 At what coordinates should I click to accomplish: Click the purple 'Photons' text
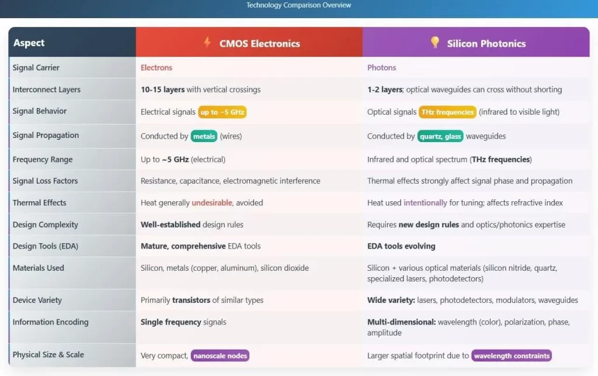(381, 68)
